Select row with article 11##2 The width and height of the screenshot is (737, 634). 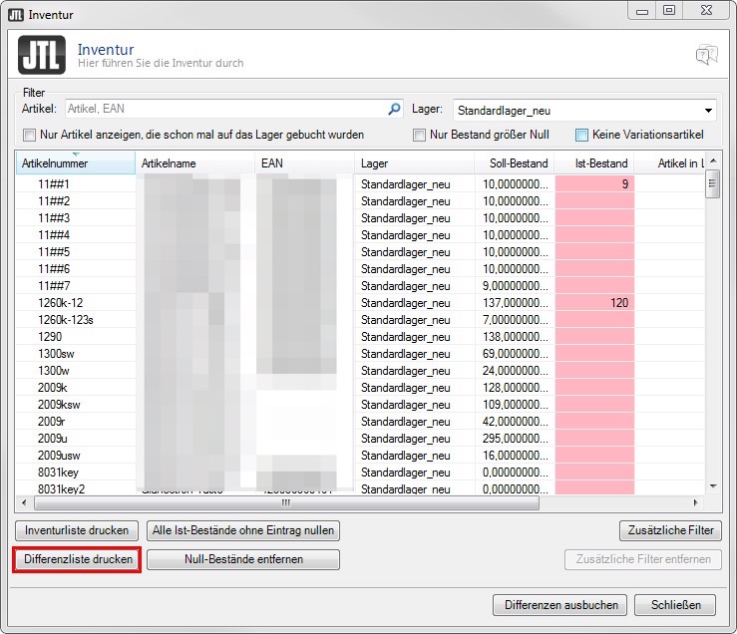pyautogui.click(x=360, y=201)
